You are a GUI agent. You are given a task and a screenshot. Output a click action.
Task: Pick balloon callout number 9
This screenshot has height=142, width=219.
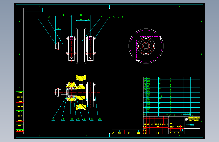tap(63, 119)
